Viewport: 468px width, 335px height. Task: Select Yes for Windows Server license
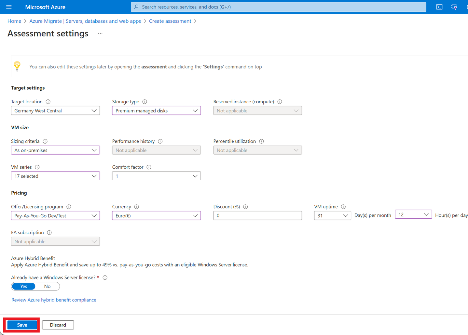[x=23, y=286]
